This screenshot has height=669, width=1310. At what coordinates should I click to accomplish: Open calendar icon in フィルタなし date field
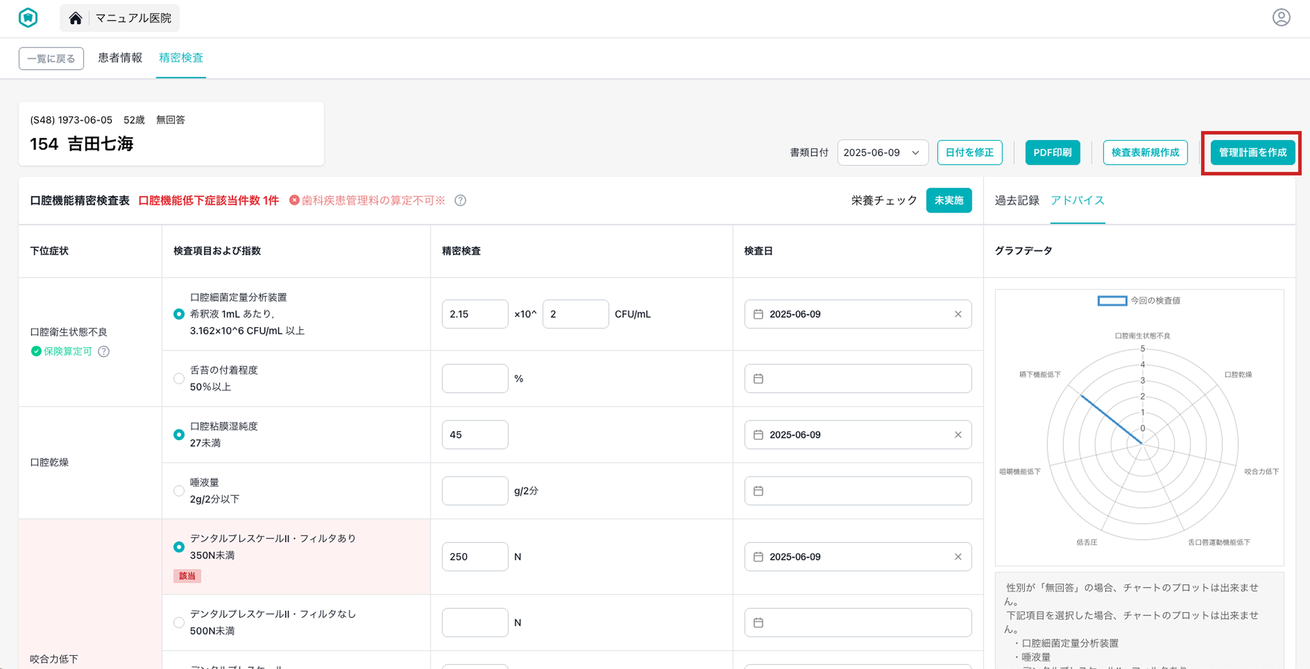[758, 623]
